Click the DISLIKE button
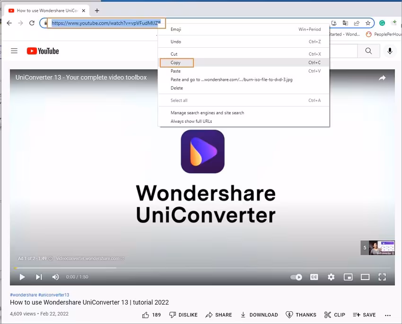 coord(184,315)
